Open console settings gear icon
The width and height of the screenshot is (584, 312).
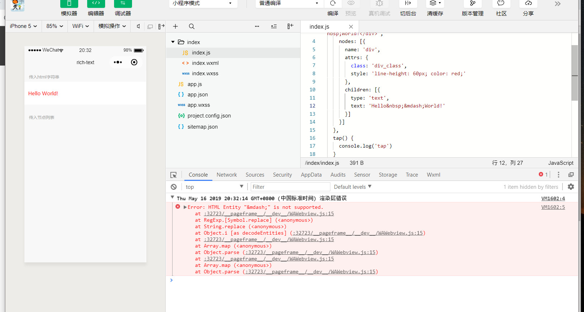(x=571, y=187)
